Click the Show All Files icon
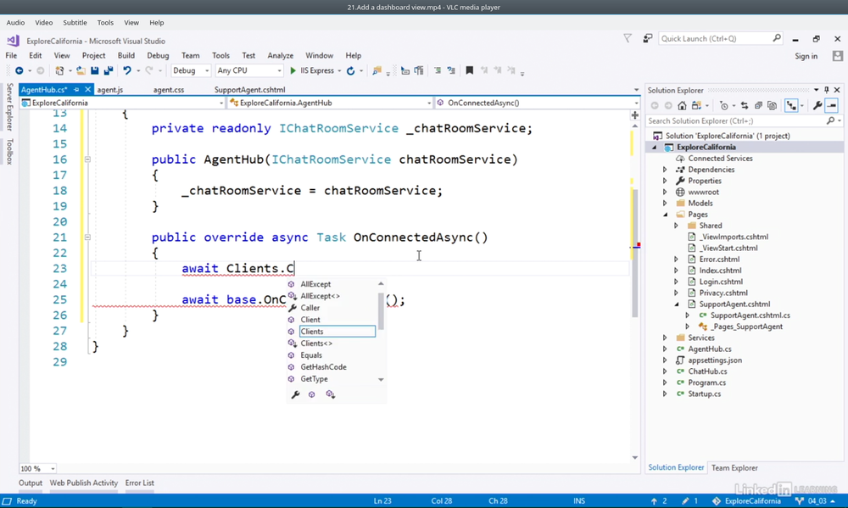The width and height of the screenshot is (848, 508). [772, 105]
